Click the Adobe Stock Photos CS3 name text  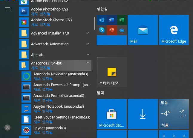coord(51,20)
